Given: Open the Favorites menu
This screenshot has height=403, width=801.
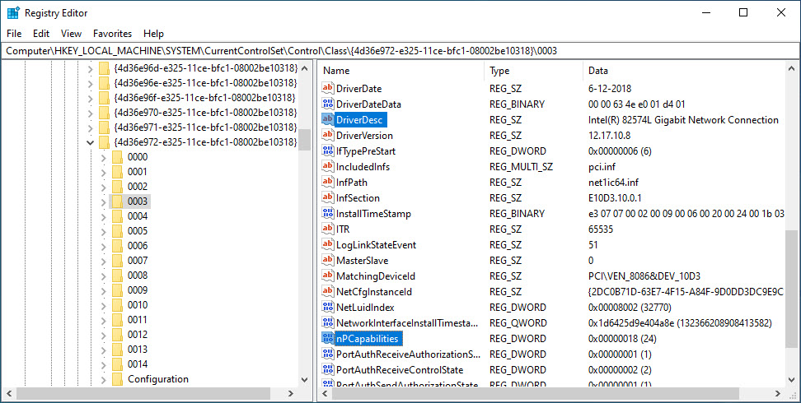Looking at the screenshot, I should [x=112, y=34].
